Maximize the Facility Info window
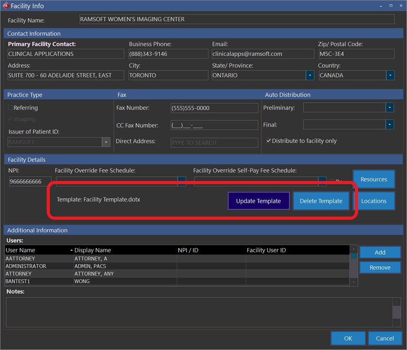The width and height of the screenshot is (407, 350). (391, 5)
